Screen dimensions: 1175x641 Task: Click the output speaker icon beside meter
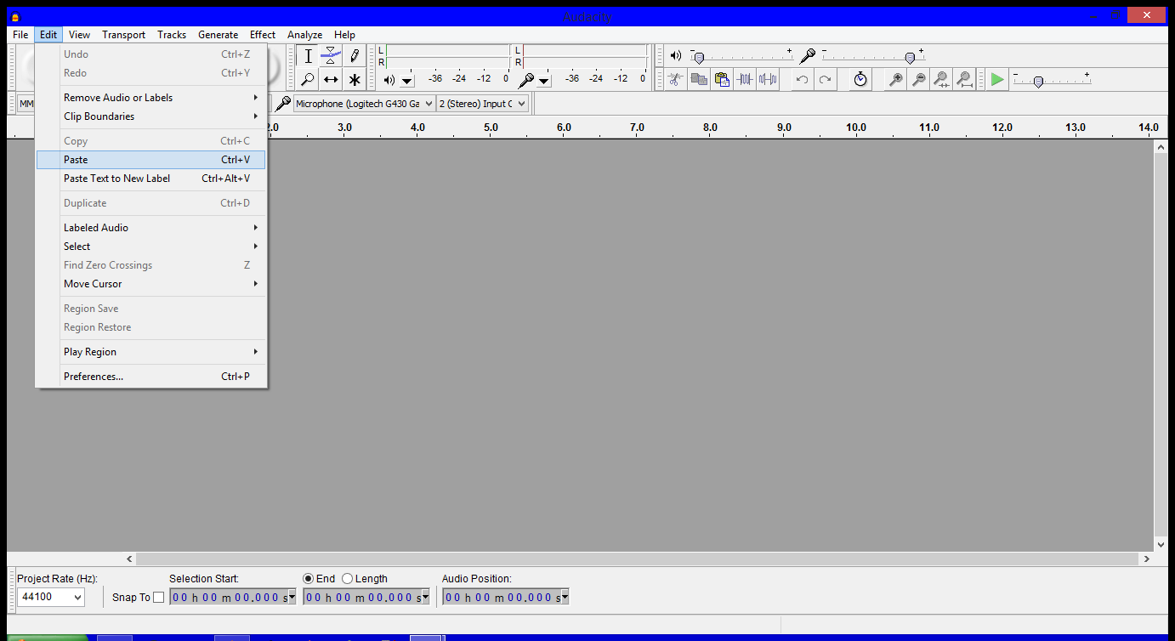coord(389,80)
